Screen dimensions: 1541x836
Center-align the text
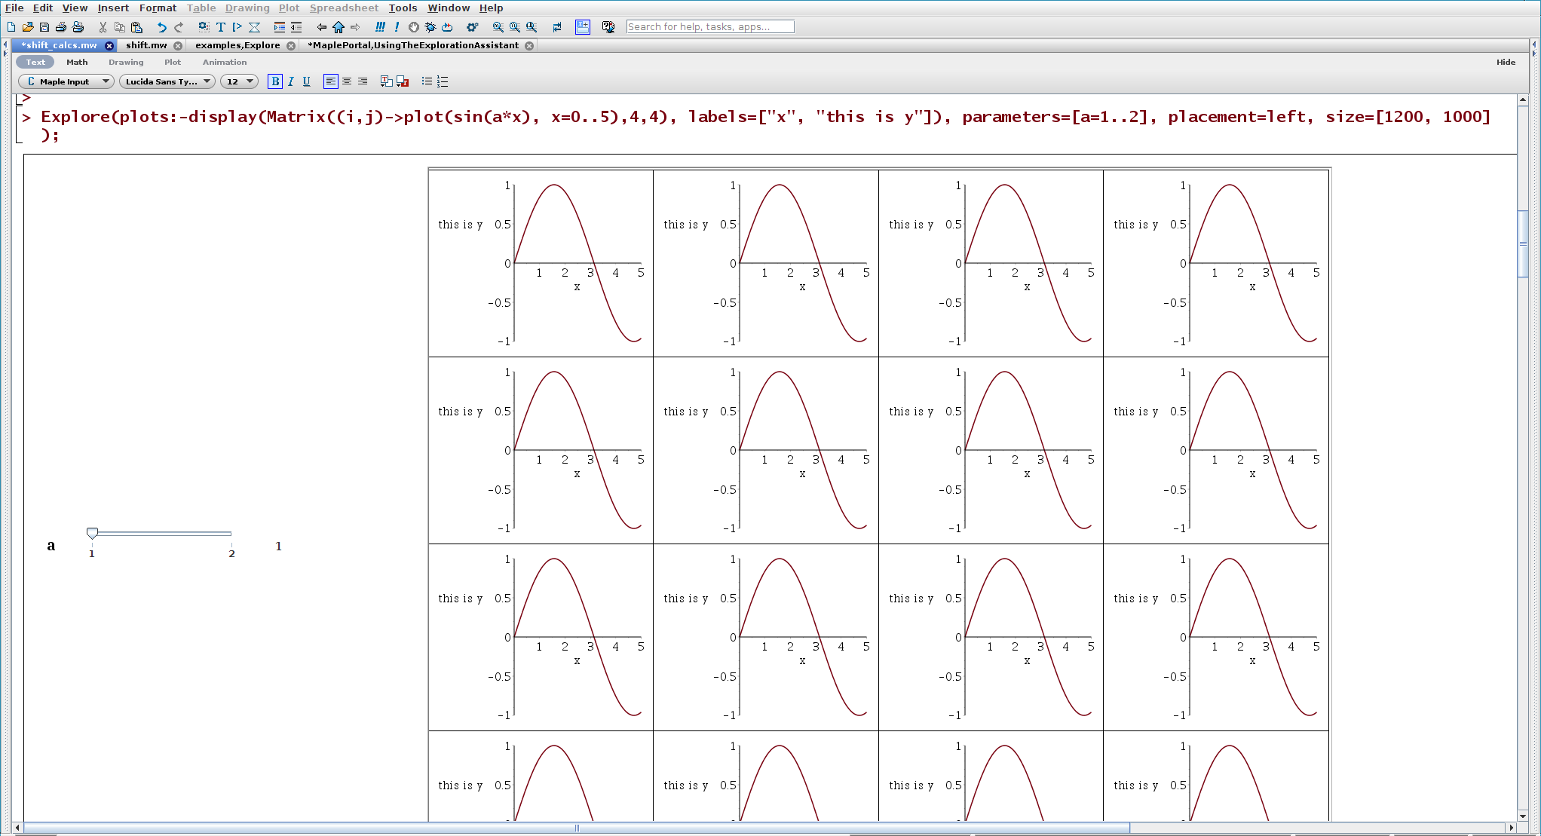tap(347, 81)
